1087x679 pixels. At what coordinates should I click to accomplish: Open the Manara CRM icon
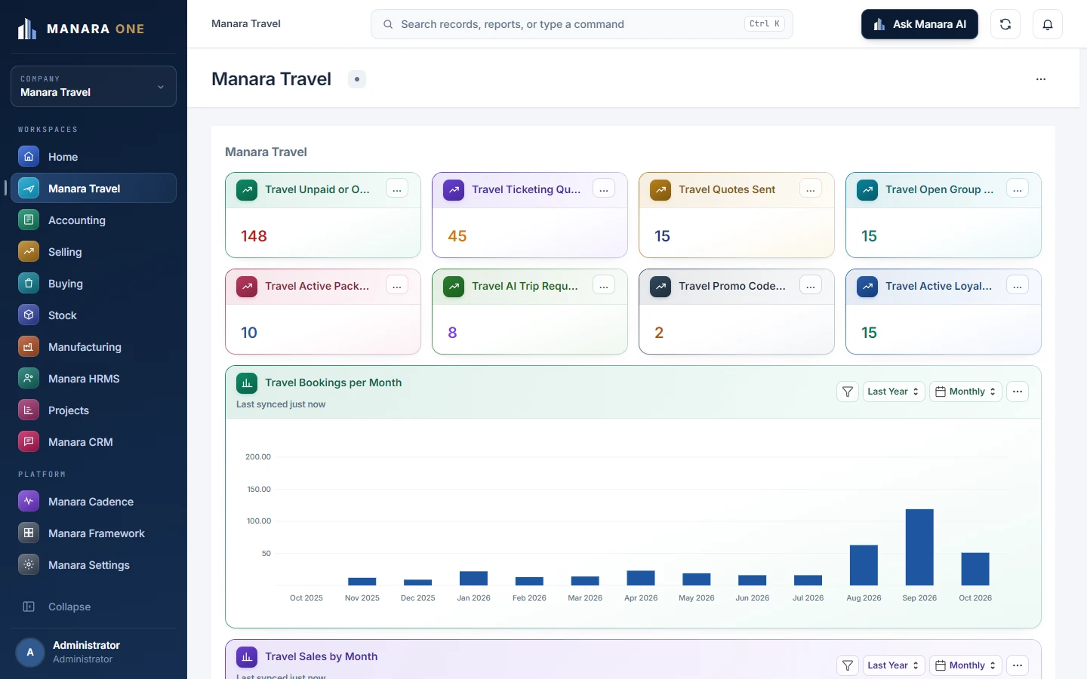coord(29,441)
